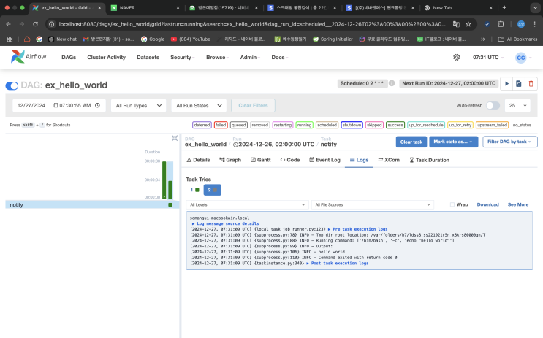Toggle the ex_hello_world DAG pause switch
This screenshot has width=543, height=338.
[12, 85]
